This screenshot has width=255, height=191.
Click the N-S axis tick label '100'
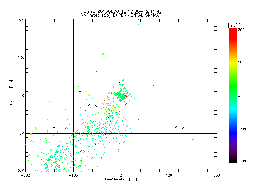tap(21, 57)
